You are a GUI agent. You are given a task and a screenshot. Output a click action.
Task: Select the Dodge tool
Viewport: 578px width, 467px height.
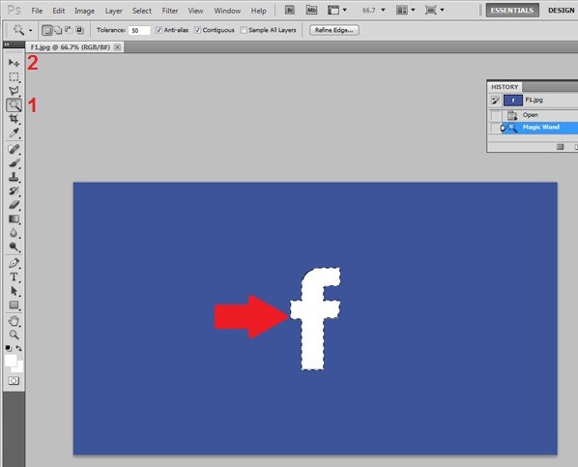pos(14,247)
